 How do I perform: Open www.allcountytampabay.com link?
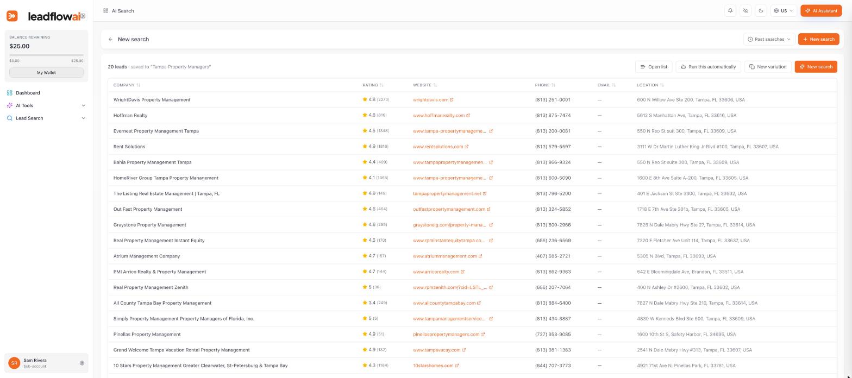pos(447,303)
